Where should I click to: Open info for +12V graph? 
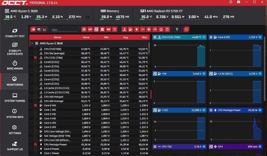(x=204, y=110)
